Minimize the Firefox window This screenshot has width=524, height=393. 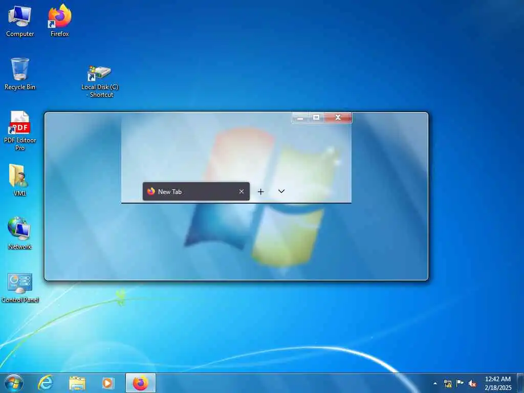click(300, 118)
